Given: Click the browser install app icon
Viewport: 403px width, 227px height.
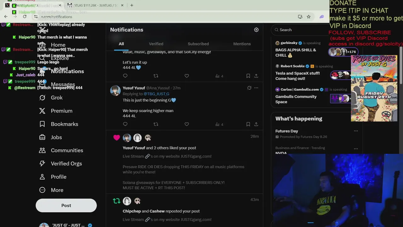Looking at the screenshot, I should click(x=300, y=17).
